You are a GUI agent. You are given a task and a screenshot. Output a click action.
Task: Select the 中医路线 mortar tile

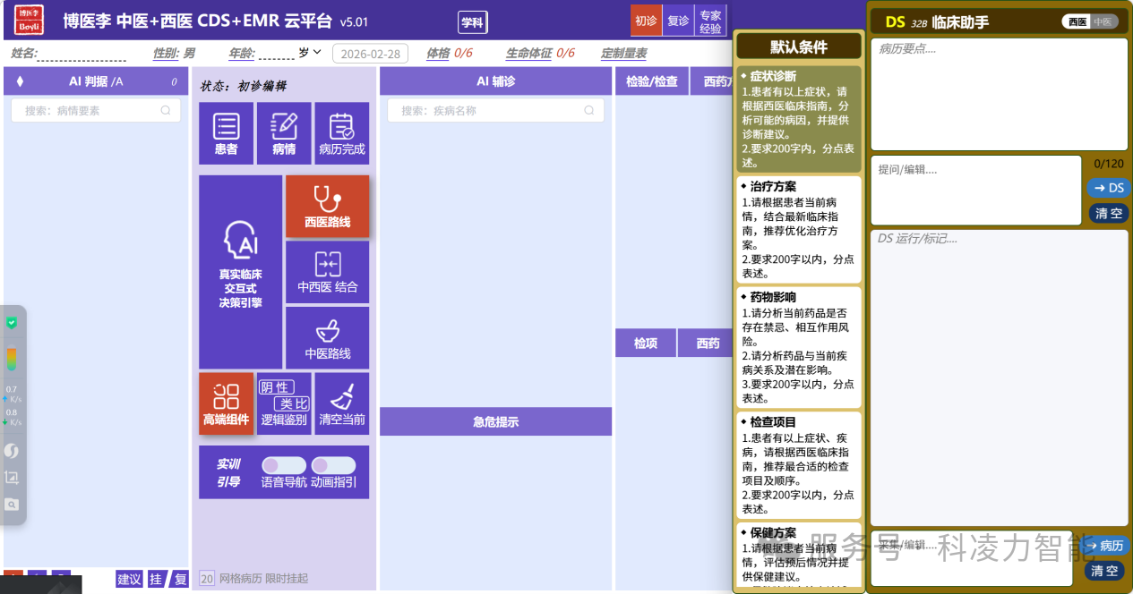tap(327, 338)
